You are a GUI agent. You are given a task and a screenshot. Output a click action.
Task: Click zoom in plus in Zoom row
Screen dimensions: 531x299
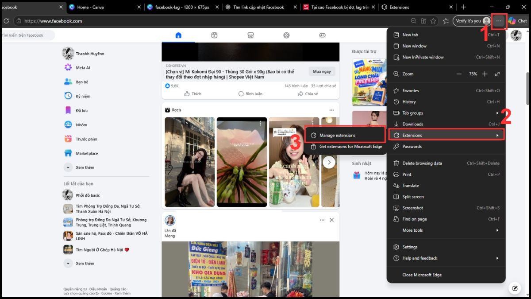[485, 74]
